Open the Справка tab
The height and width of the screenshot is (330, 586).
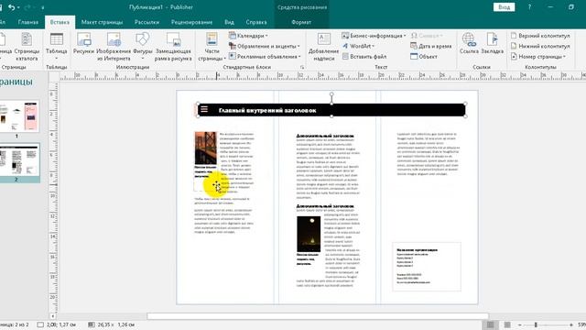pos(256,22)
